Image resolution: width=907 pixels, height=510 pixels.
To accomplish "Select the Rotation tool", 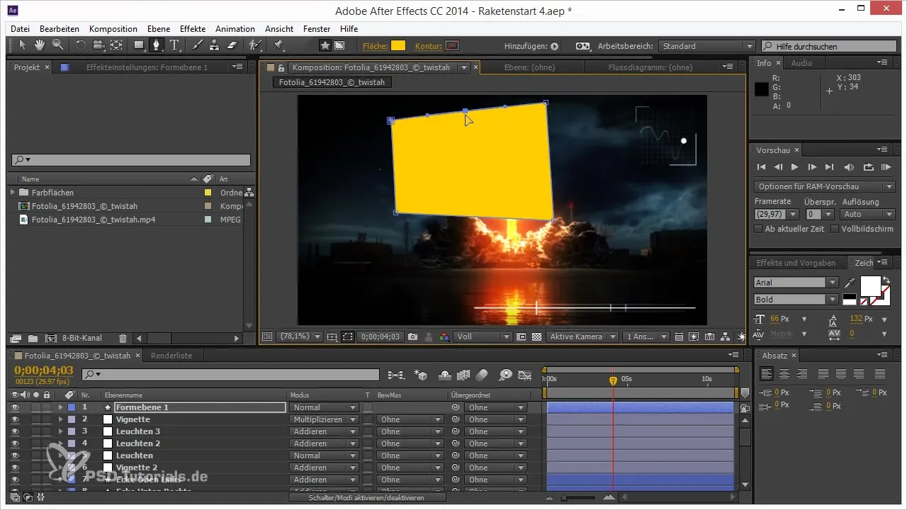I will click(81, 45).
